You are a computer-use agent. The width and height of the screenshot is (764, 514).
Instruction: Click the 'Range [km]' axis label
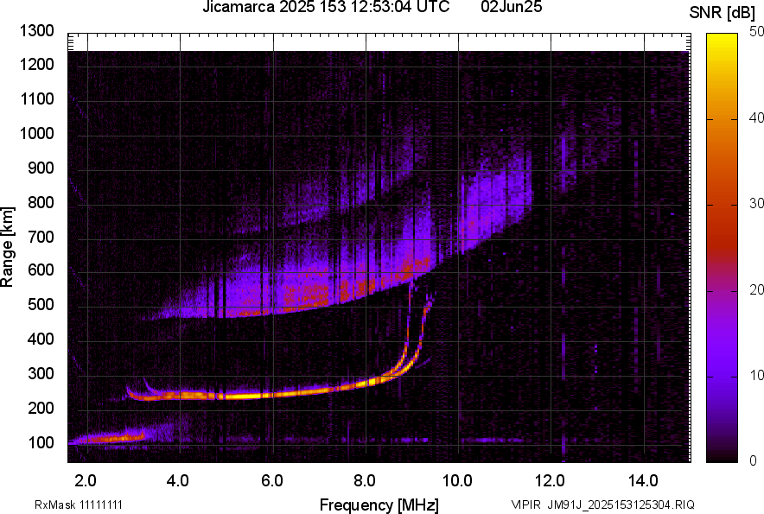pos(7,247)
